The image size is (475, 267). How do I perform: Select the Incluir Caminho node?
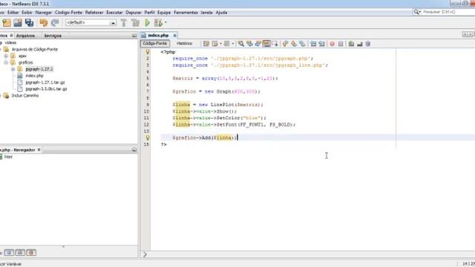click(x=24, y=96)
